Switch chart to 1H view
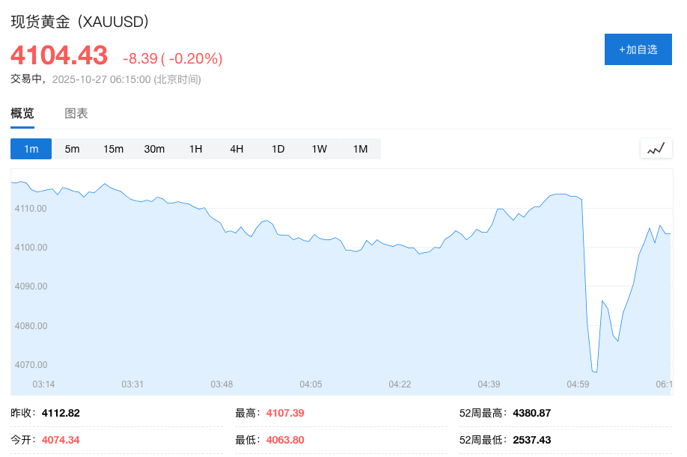 click(195, 148)
